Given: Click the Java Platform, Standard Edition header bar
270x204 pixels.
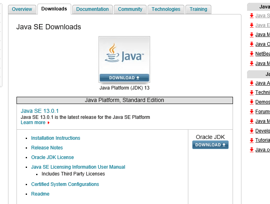Looking at the screenshot, I should (x=125, y=100).
